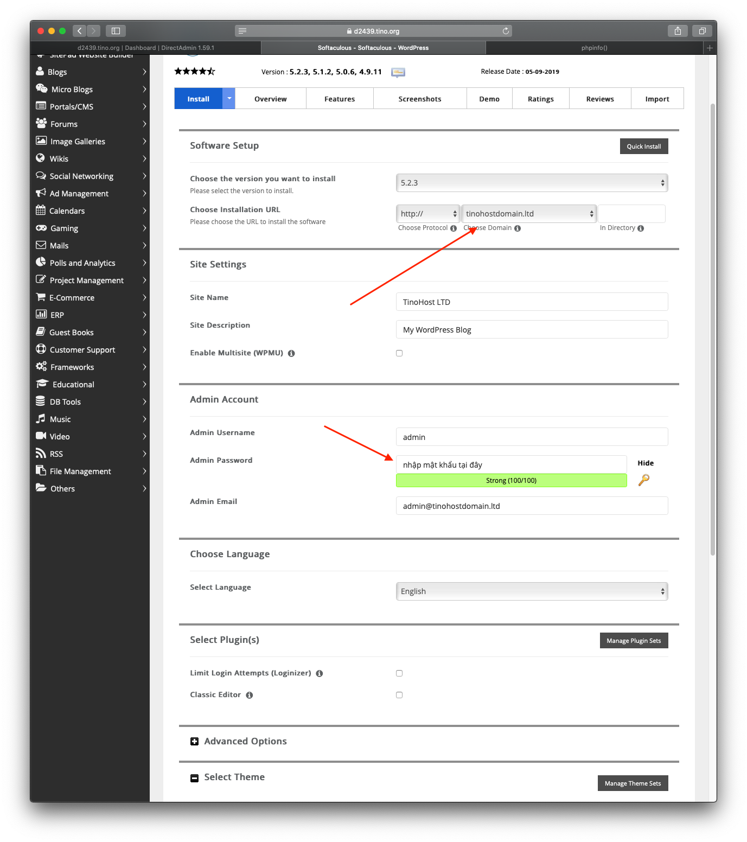The height and width of the screenshot is (842, 747).
Task: Click the Manage Plugin Sets button
Action: tap(634, 641)
